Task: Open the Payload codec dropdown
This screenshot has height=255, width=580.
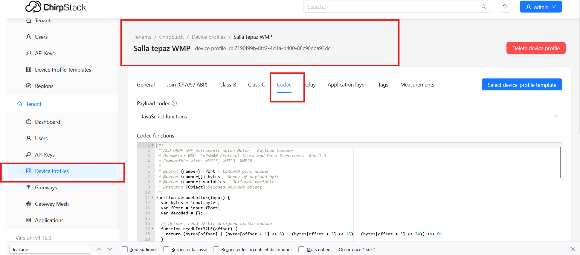Action: (349, 116)
